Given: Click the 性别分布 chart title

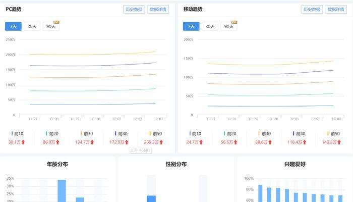Looking at the screenshot, I should point(176,164).
